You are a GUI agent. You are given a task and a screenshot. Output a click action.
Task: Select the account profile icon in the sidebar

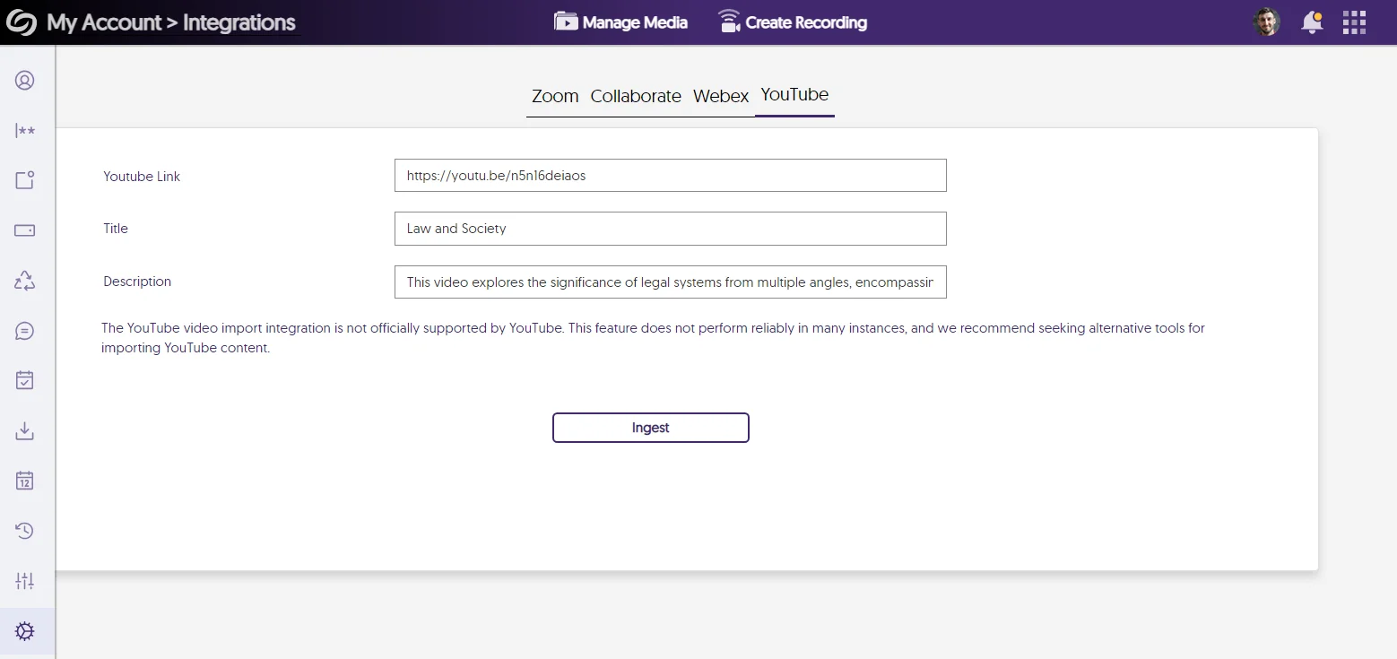(x=25, y=80)
